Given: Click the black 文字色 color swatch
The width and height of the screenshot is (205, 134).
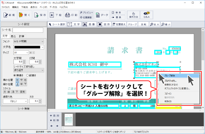Looking at the screenshot, I should click(27, 47).
